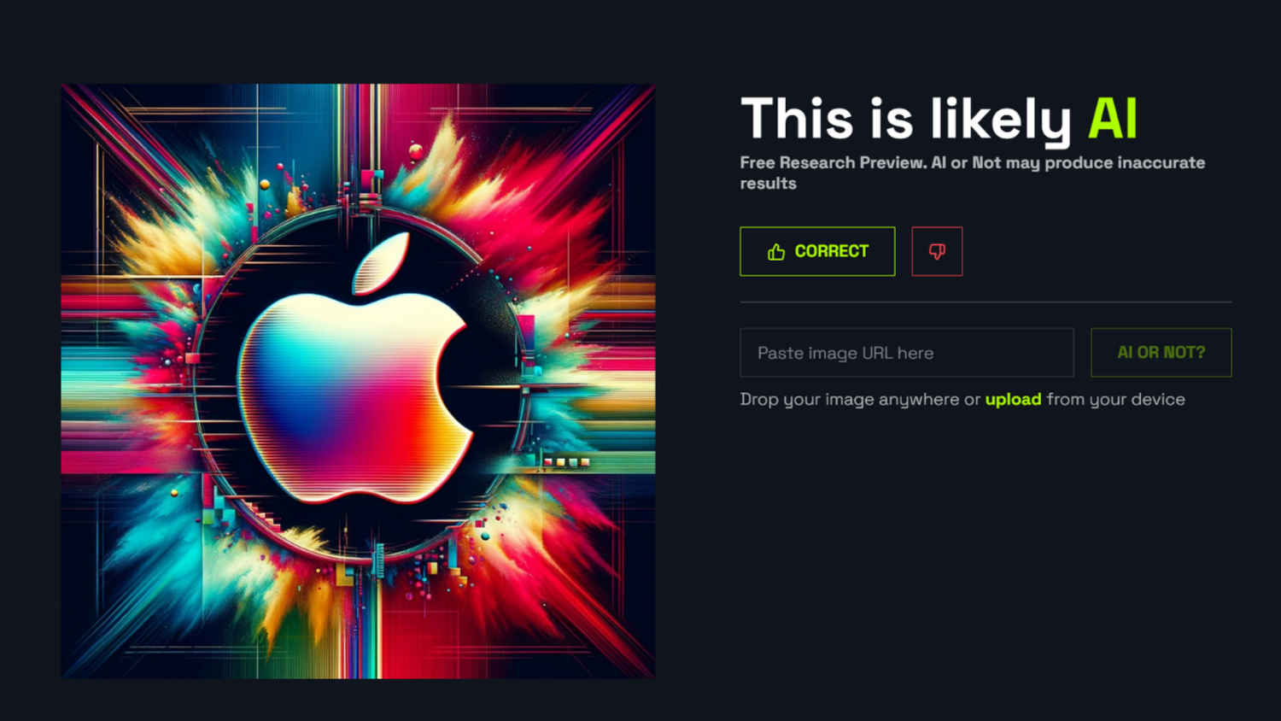Click the Free Research Preview disclaimer text
The height and width of the screenshot is (721, 1281).
pyautogui.click(x=973, y=173)
